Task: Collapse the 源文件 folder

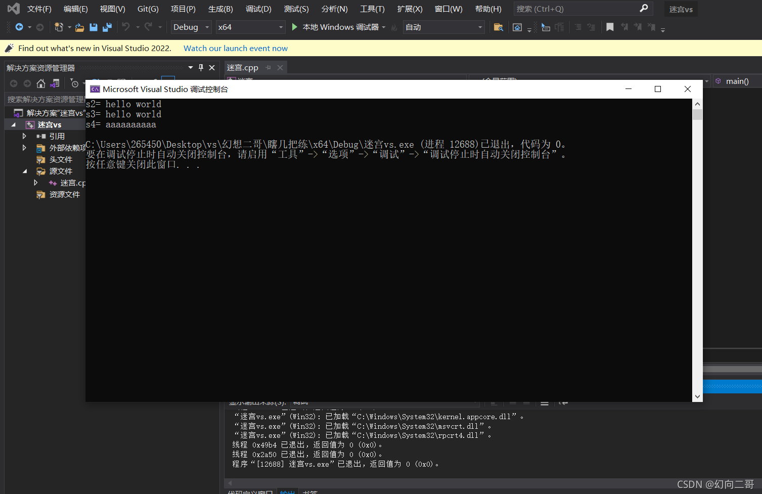Action: tap(25, 171)
